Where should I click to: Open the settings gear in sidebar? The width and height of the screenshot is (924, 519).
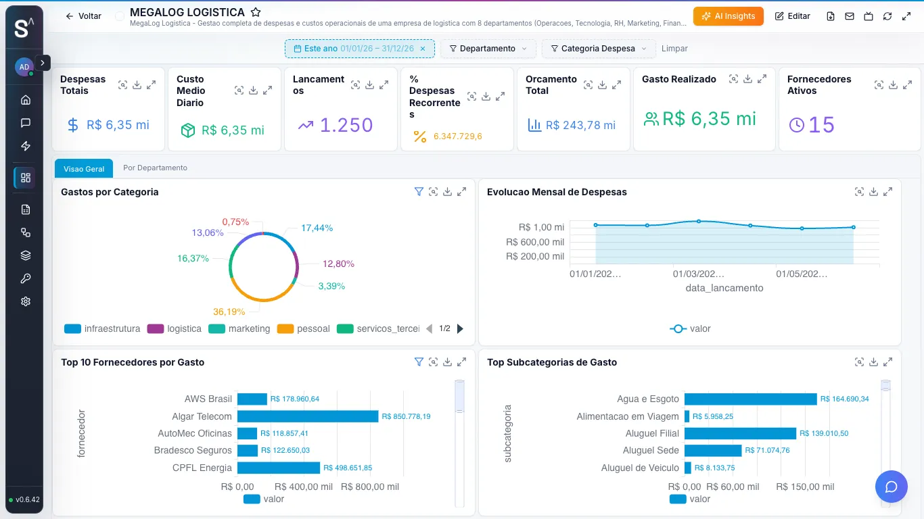point(26,301)
